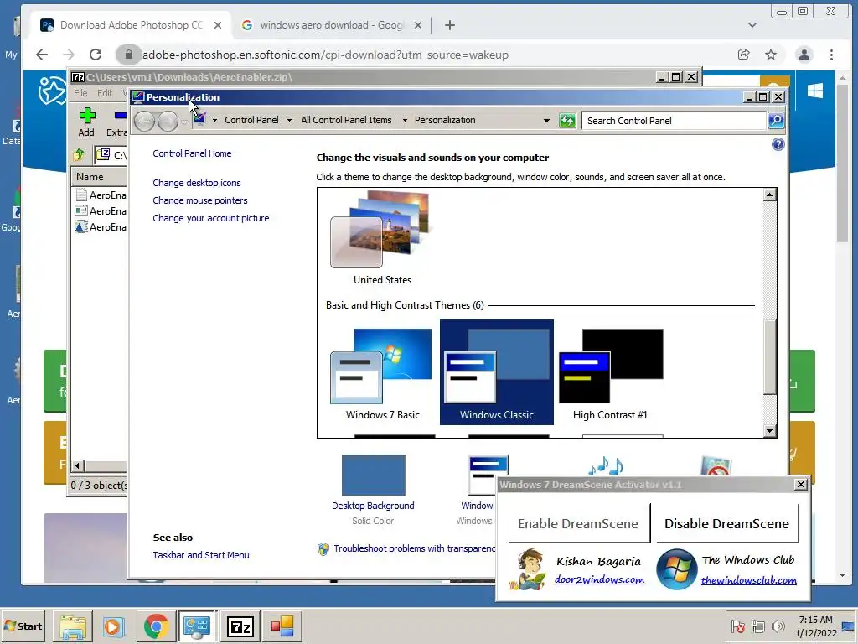Viewport: 858px width, 644px height.
Task: Bookmark this page with star icon
Action: click(771, 55)
